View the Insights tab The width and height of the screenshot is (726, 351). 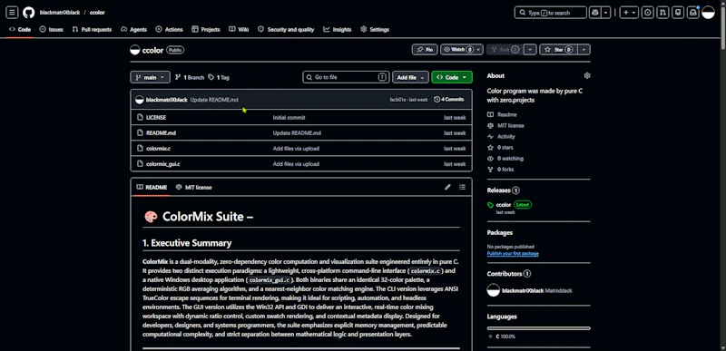click(x=338, y=29)
